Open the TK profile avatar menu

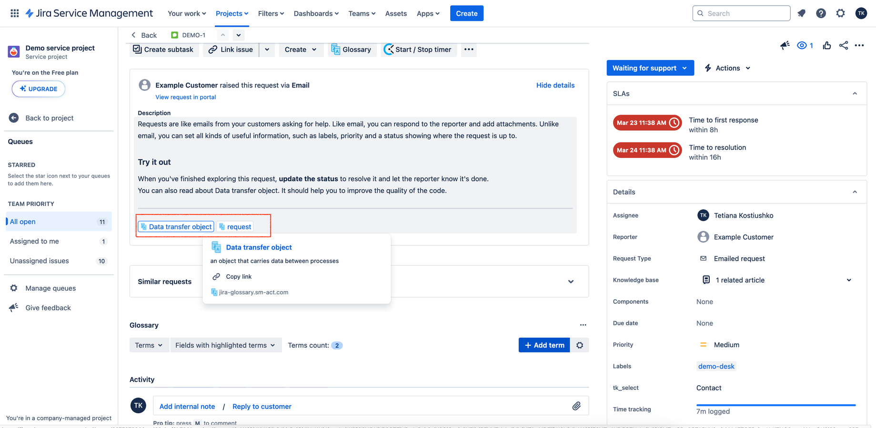(861, 13)
